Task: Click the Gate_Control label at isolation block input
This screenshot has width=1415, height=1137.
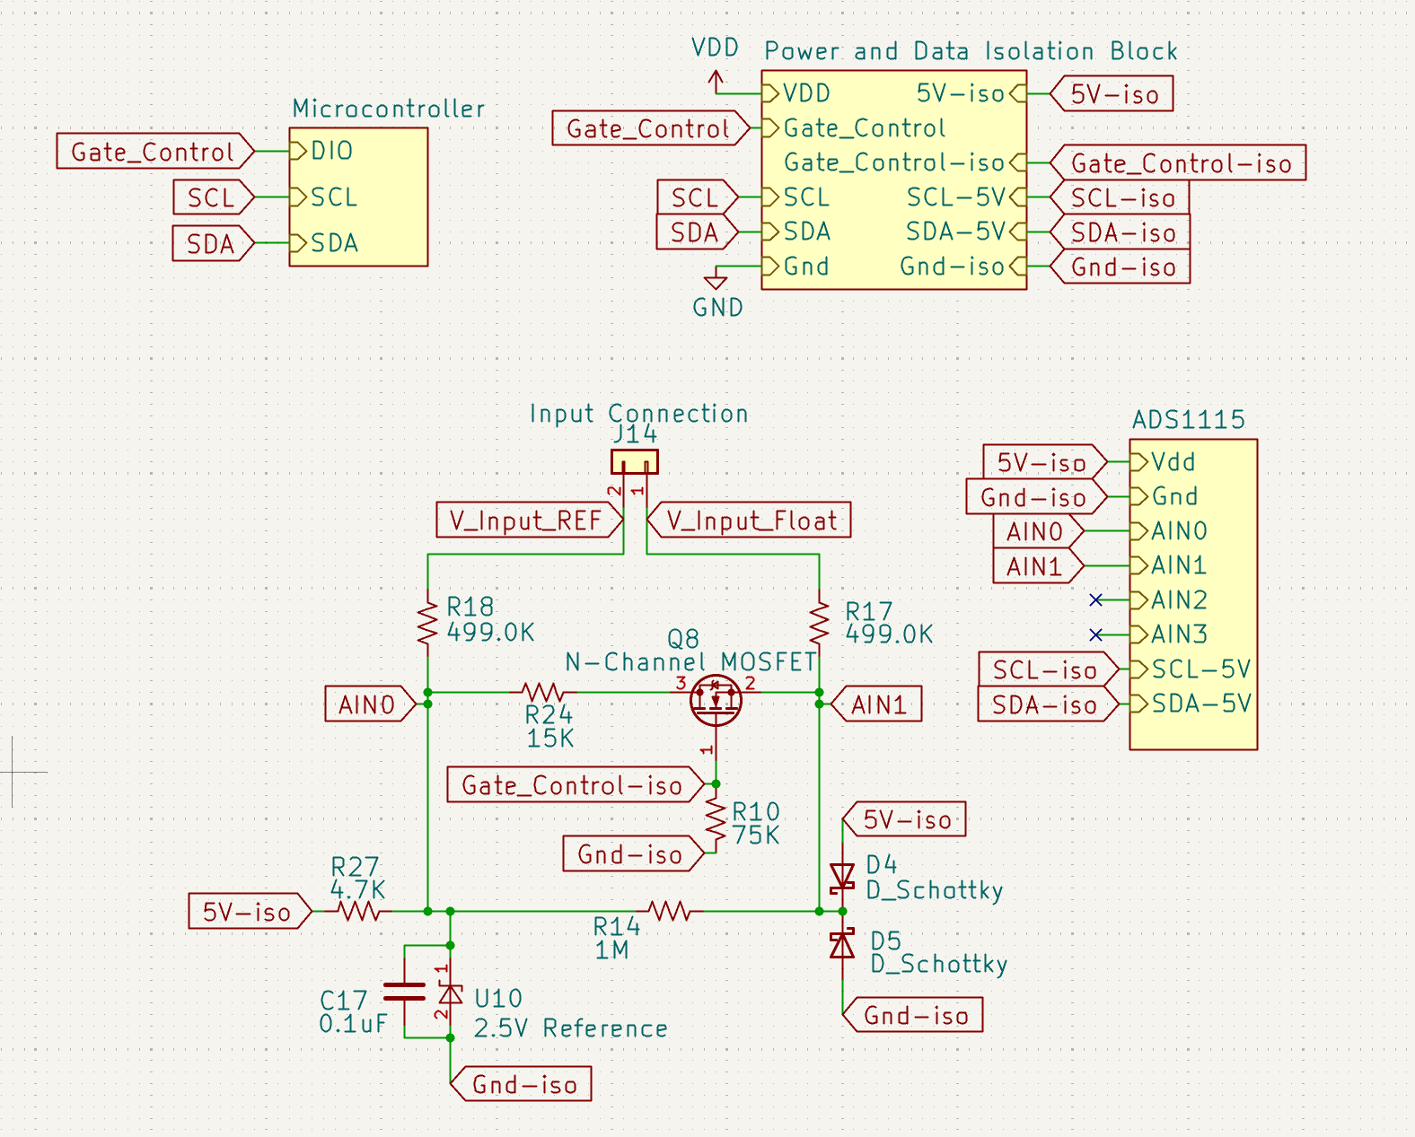Action: click(x=651, y=128)
